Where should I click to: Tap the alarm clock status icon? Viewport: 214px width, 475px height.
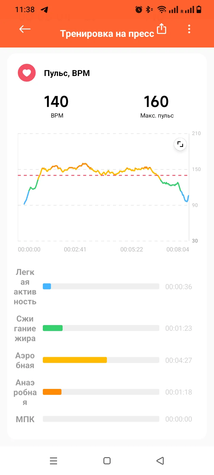point(139,10)
